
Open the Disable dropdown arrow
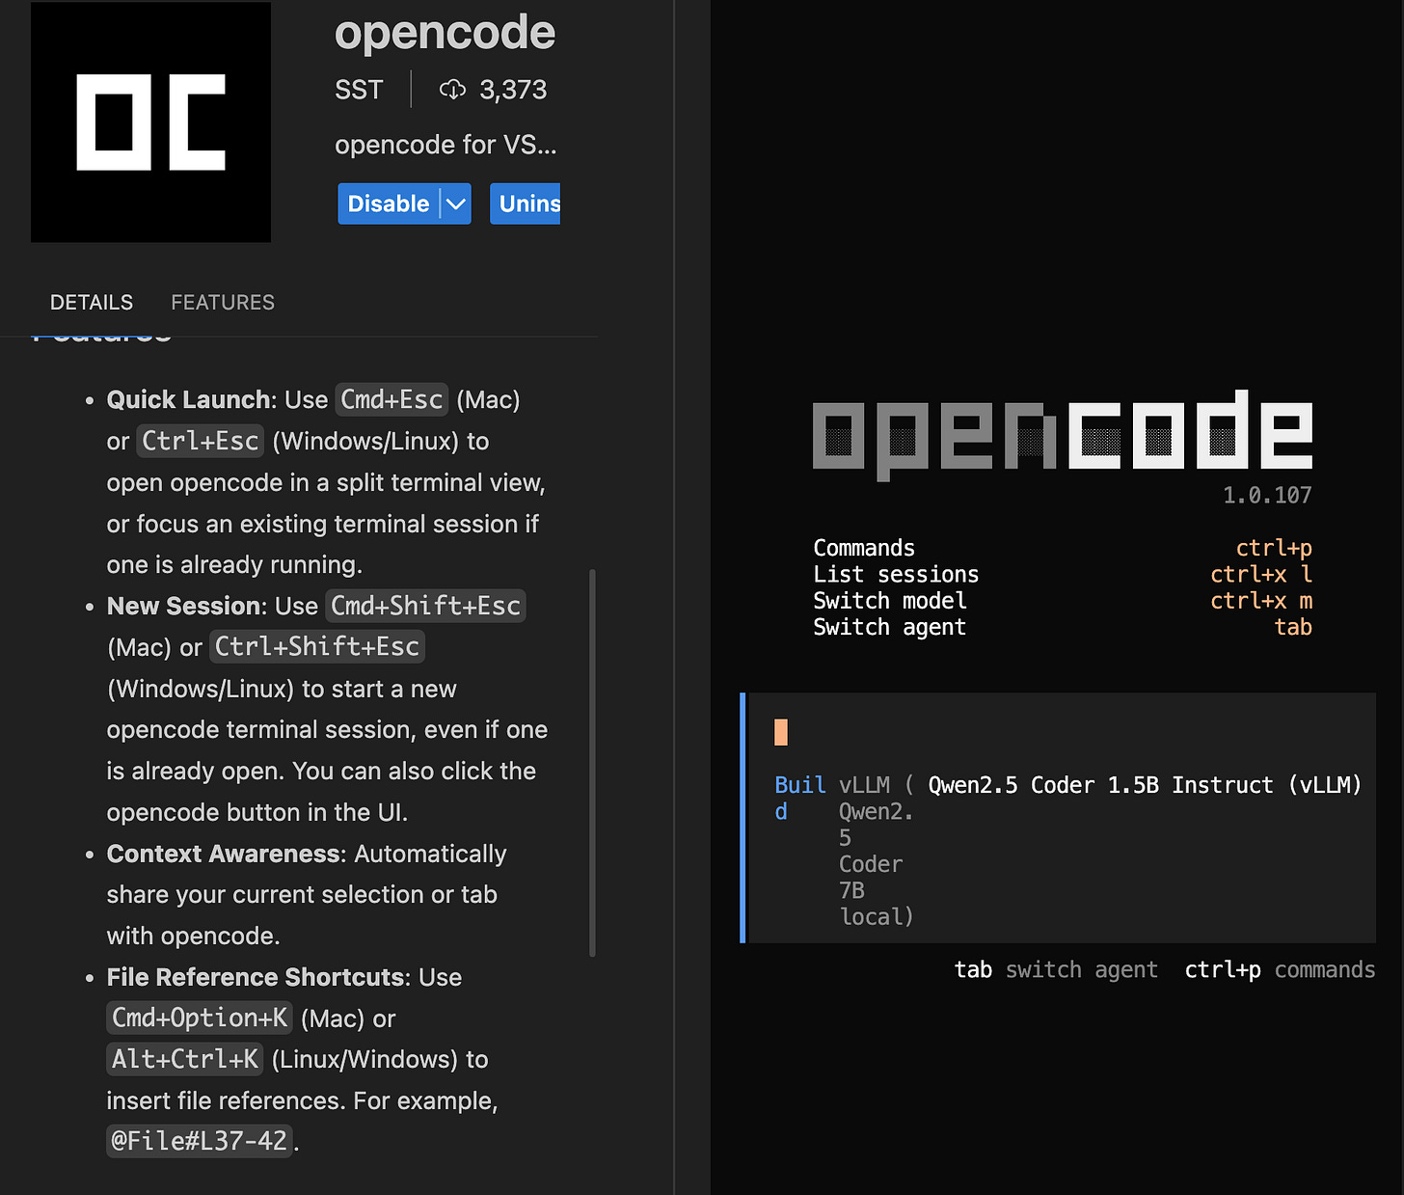coord(456,204)
